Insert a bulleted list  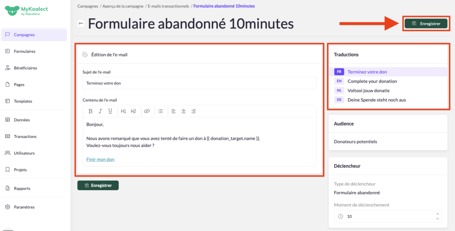click(160, 111)
